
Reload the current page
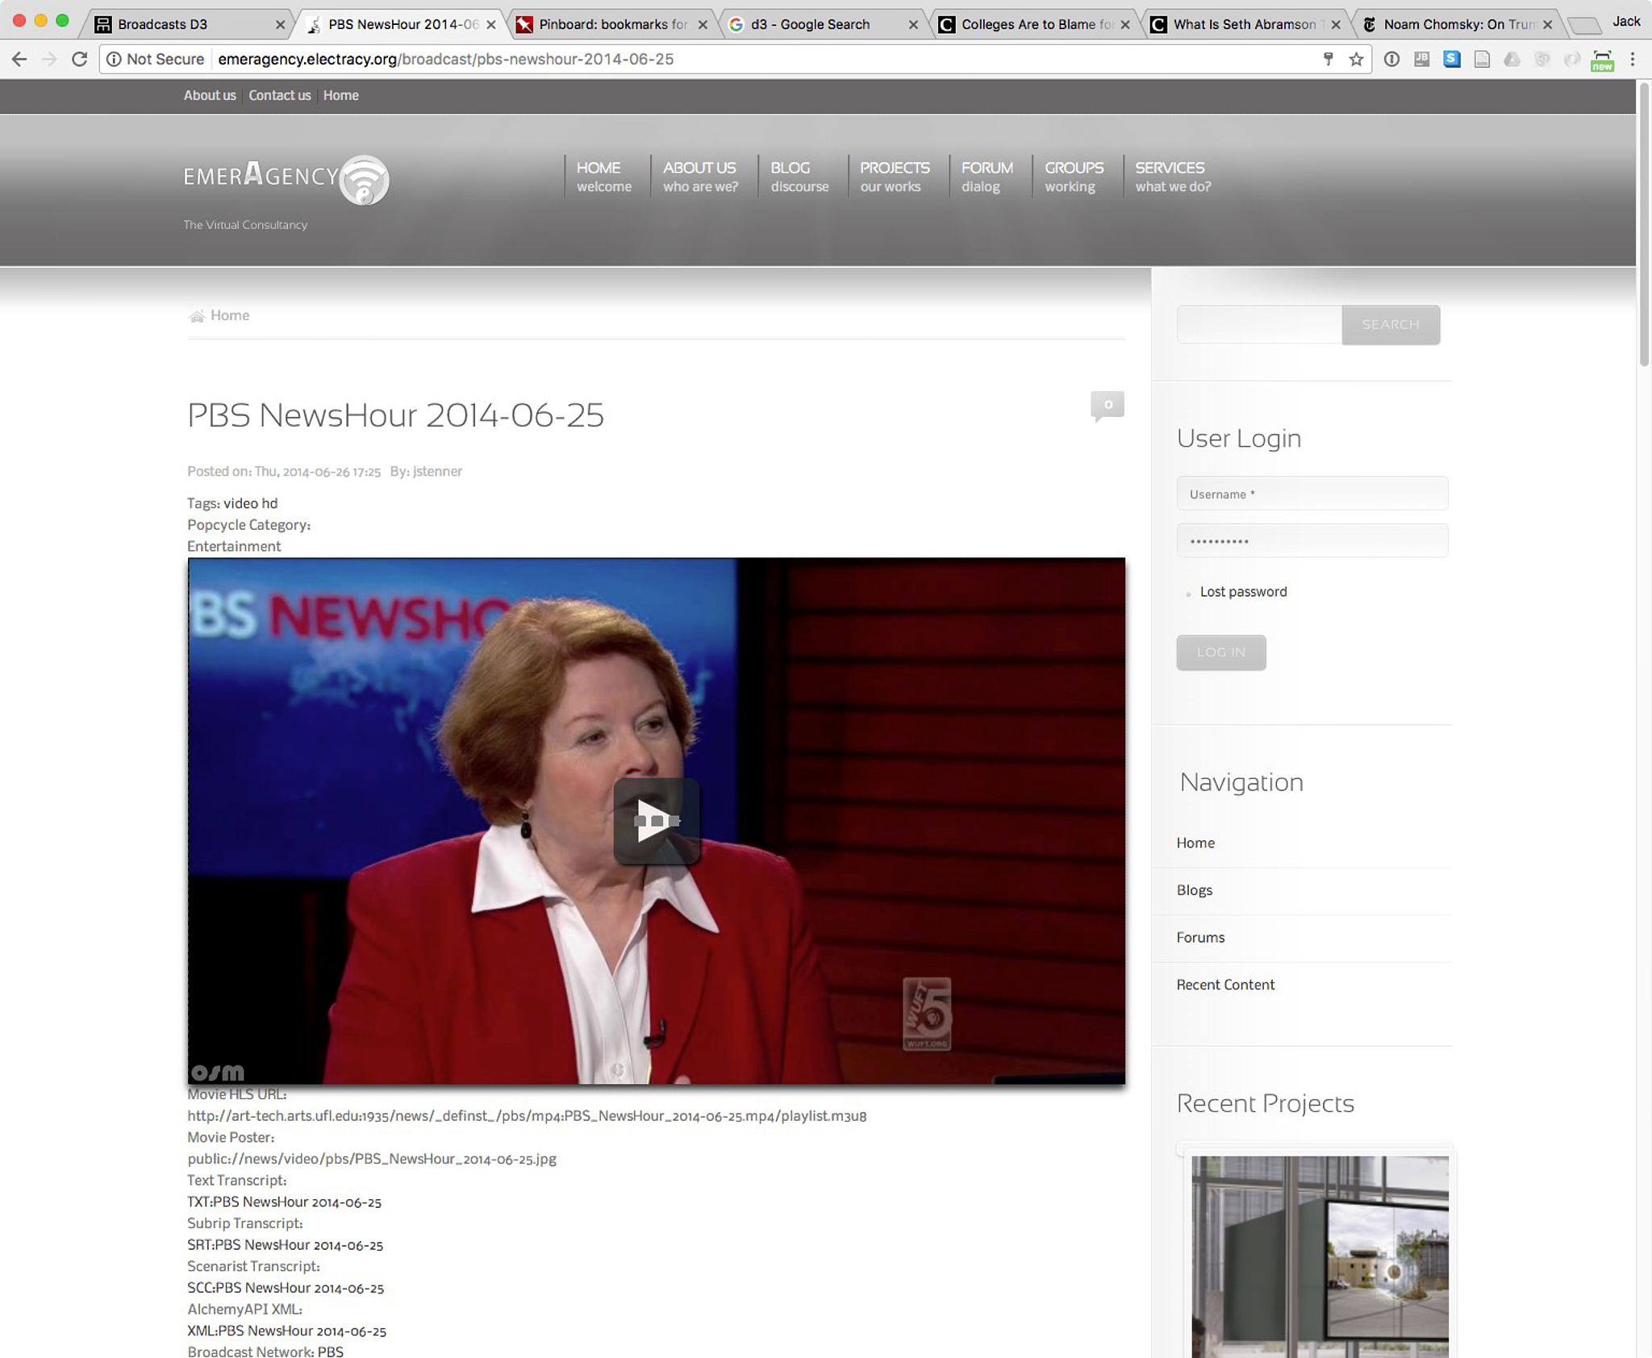[x=79, y=59]
